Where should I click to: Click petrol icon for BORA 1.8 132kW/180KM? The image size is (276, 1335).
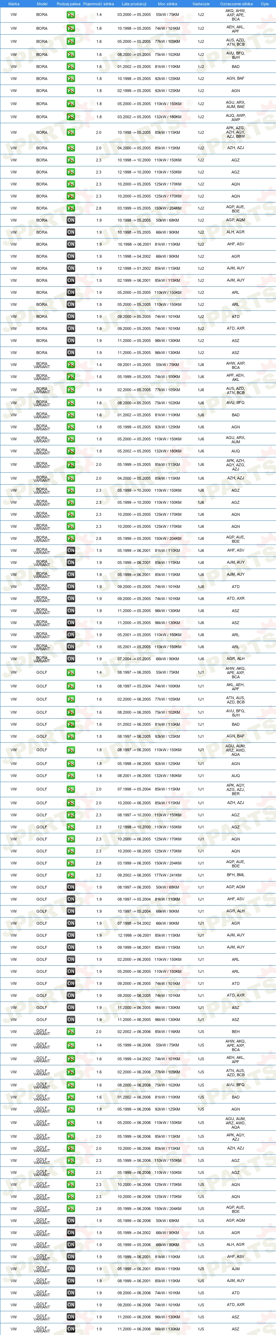pos(71,117)
